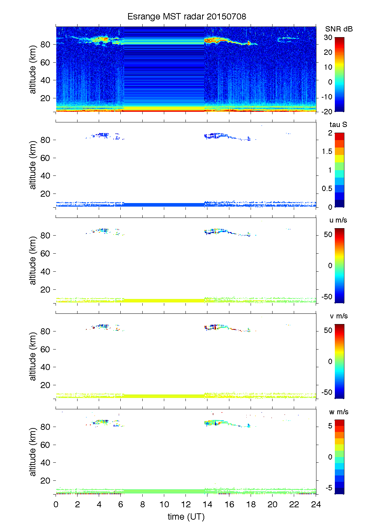Click the 12 tick label on the time axis
The image size is (372, 531).
tap(186, 504)
